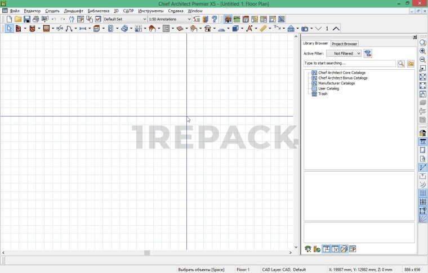Image resolution: width=428 pixels, height=273 pixels.
Task: Open the Active Filter Not Filtered dropdown
Action: (x=344, y=53)
